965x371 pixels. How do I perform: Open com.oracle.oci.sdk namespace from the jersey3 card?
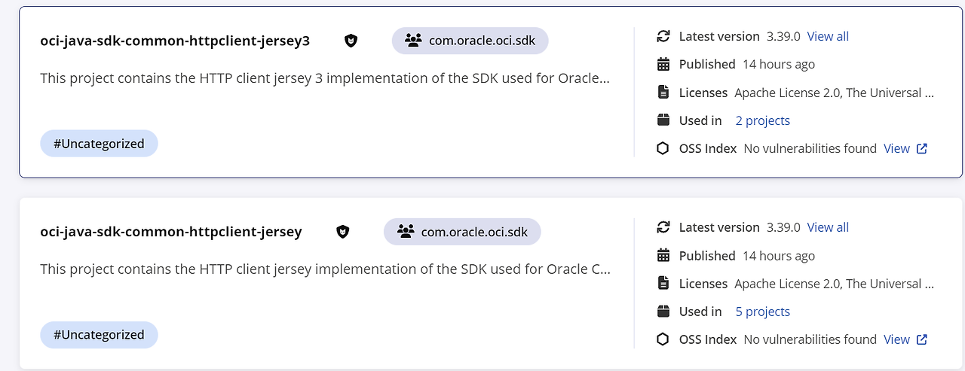[470, 41]
